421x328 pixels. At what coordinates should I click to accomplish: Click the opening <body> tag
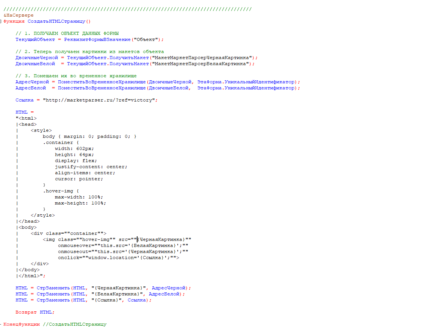point(28,227)
